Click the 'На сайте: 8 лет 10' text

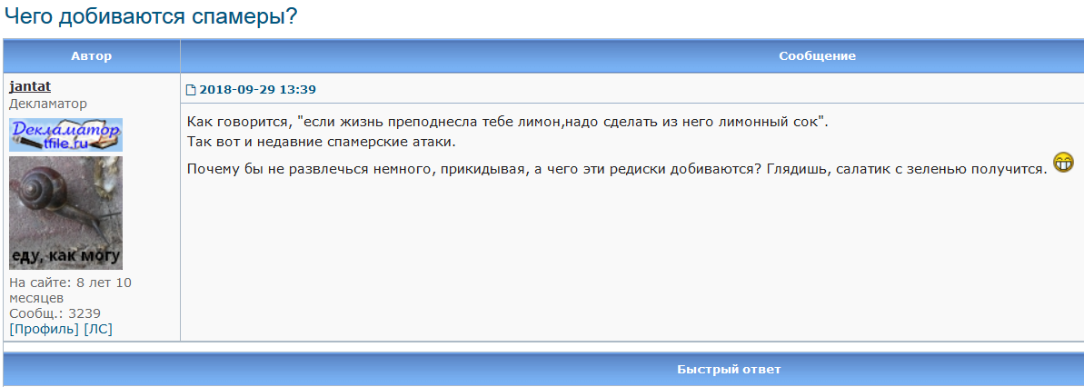(71, 283)
